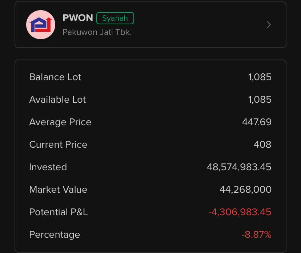Tap the Average Price value 447.69
Image resolution: width=301 pixels, height=253 pixels.
[257, 122]
